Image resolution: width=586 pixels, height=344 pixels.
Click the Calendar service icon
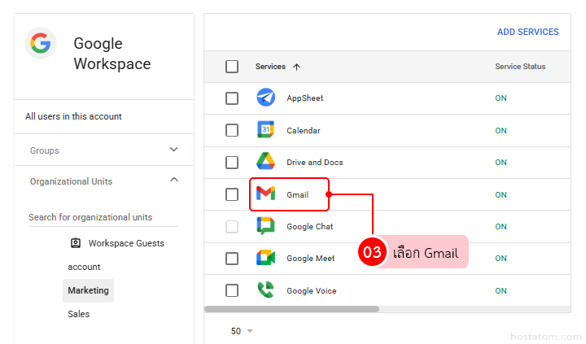click(x=265, y=129)
